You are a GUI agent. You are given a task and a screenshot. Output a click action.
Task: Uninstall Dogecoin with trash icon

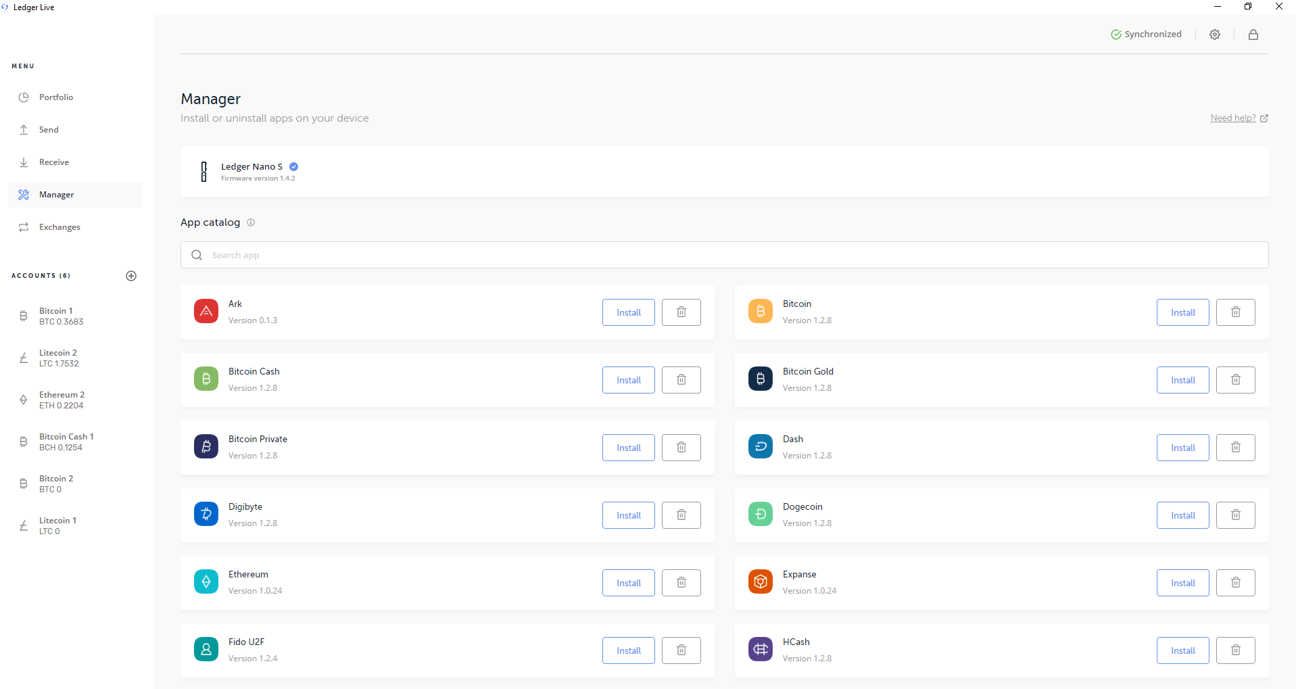tap(1236, 515)
